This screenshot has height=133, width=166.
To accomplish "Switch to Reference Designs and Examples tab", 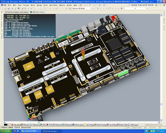I will pos(16,12).
